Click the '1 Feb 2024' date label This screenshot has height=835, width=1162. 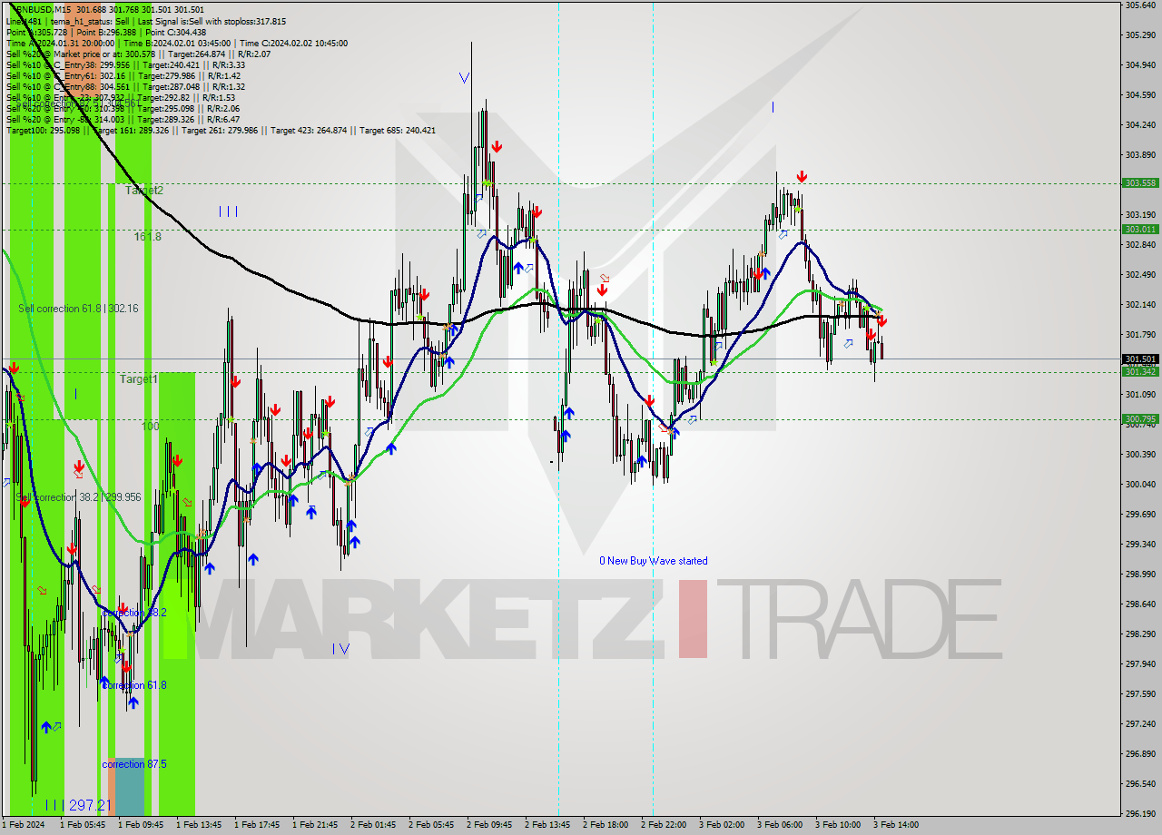coord(24,825)
